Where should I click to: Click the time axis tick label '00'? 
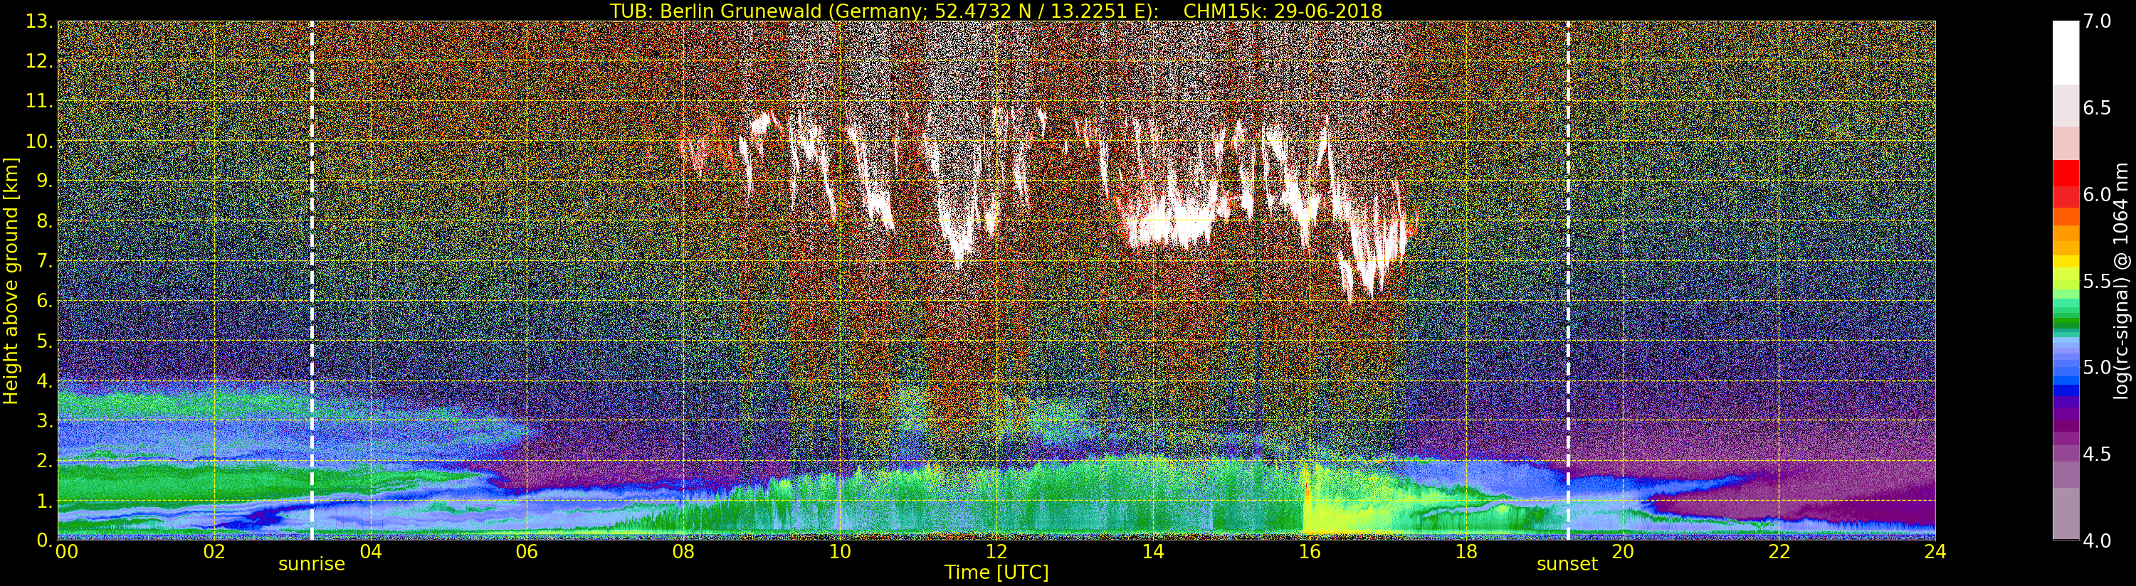[66, 551]
